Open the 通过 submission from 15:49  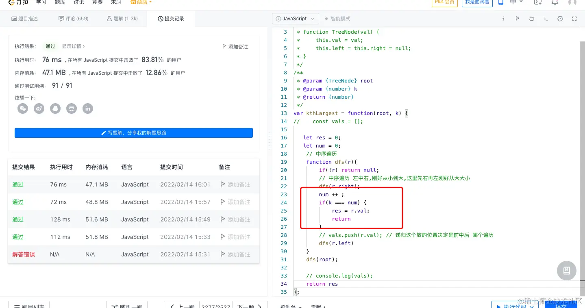[18, 219]
